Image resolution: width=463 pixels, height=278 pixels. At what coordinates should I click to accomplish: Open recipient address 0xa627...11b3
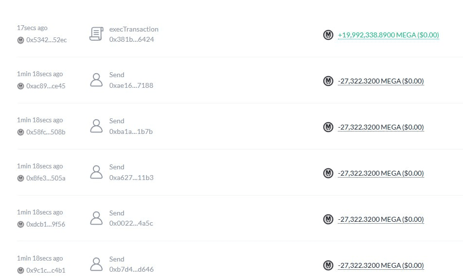tap(131, 178)
